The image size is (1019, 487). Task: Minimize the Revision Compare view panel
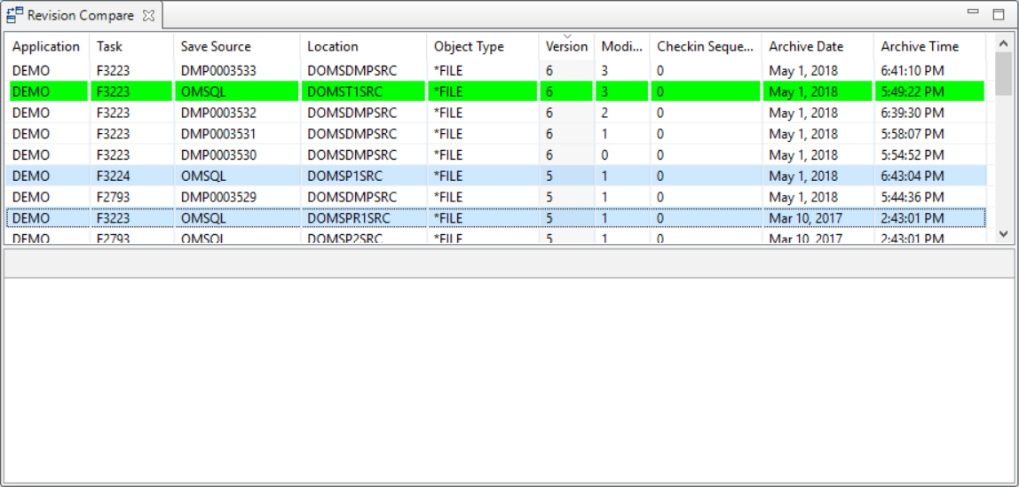coord(973,12)
